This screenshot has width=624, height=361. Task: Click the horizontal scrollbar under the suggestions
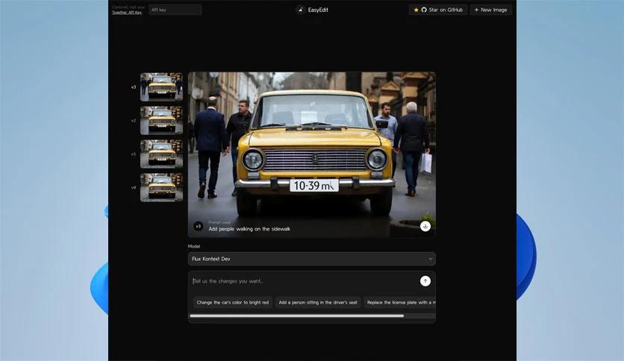[x=297, y=316]
